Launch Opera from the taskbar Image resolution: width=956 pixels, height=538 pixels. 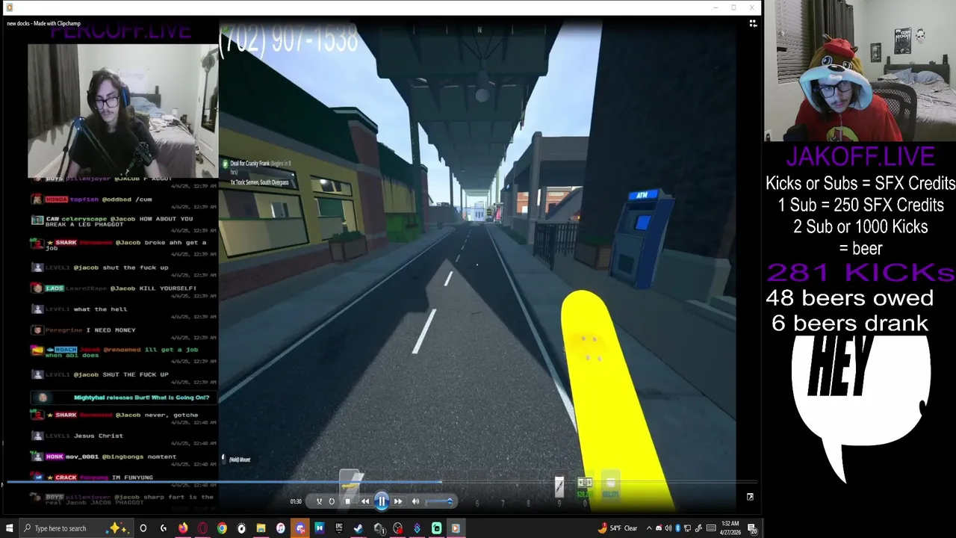click(x=202, y=528)
